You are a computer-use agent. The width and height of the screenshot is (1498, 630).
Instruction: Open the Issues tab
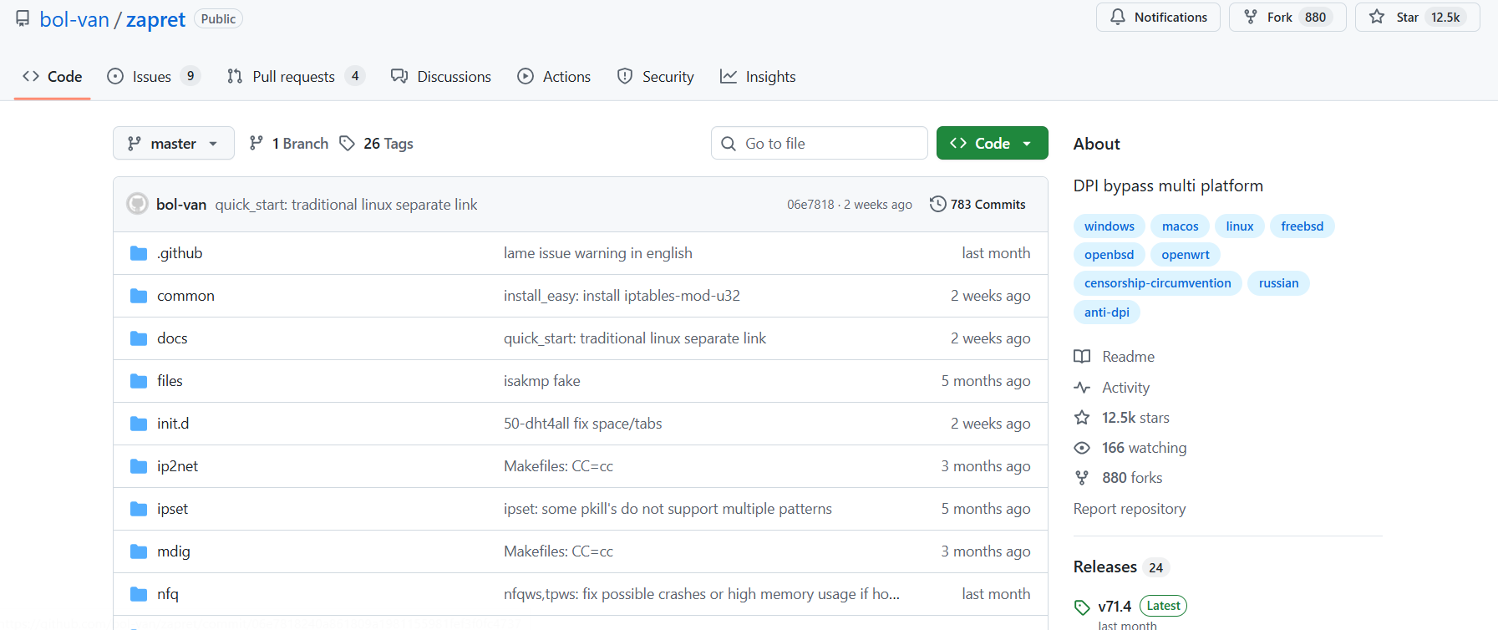(x=152, y=77)
